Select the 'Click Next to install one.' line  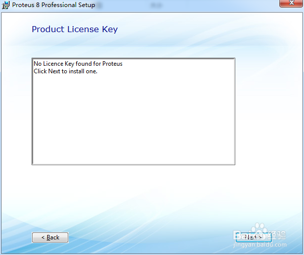tap(65, 71)
